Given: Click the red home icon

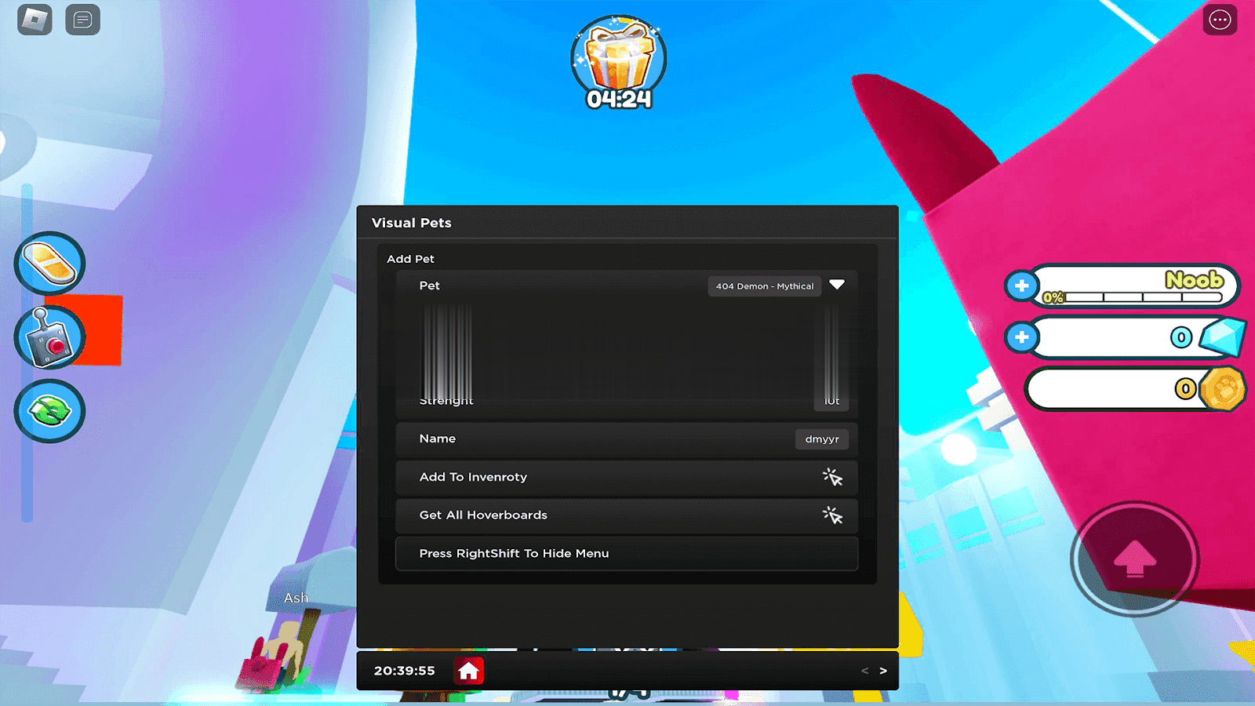Looking at the screenshot, I should pyautogui.click(x=469, y=671).
